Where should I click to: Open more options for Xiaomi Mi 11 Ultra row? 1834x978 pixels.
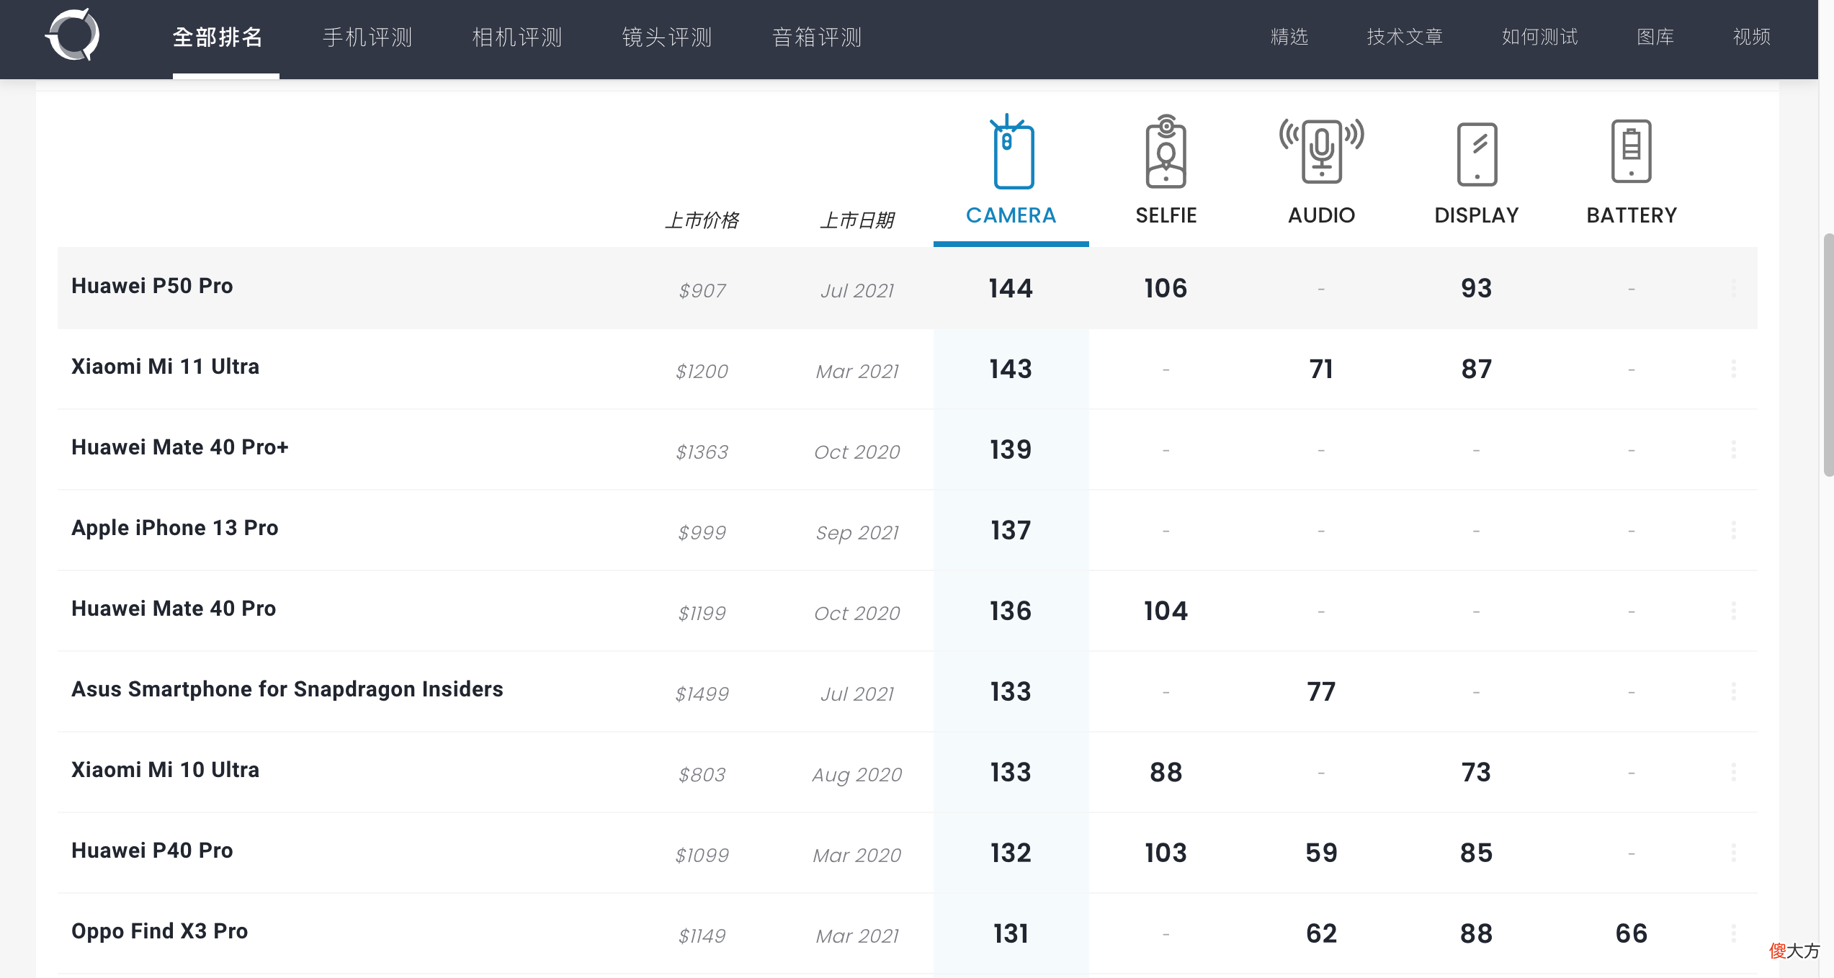coord(1734,369)
